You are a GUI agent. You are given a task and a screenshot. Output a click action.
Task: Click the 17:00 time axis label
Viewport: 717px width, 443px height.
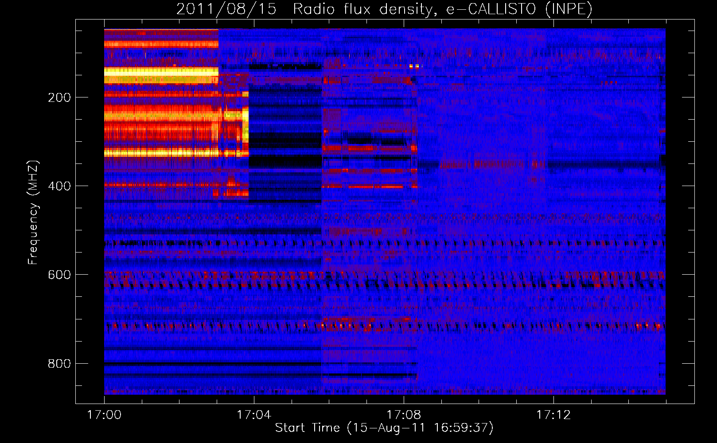[104, 415]
